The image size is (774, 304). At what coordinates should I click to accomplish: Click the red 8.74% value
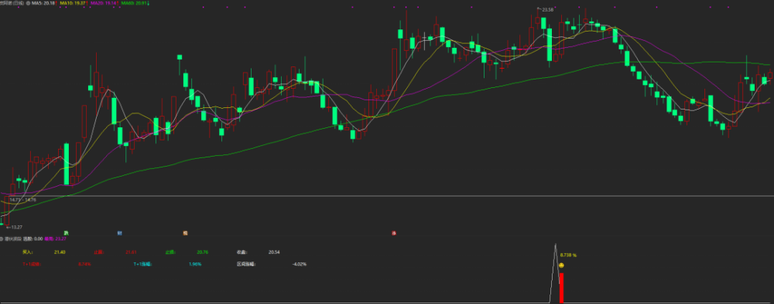click(85, 264)
